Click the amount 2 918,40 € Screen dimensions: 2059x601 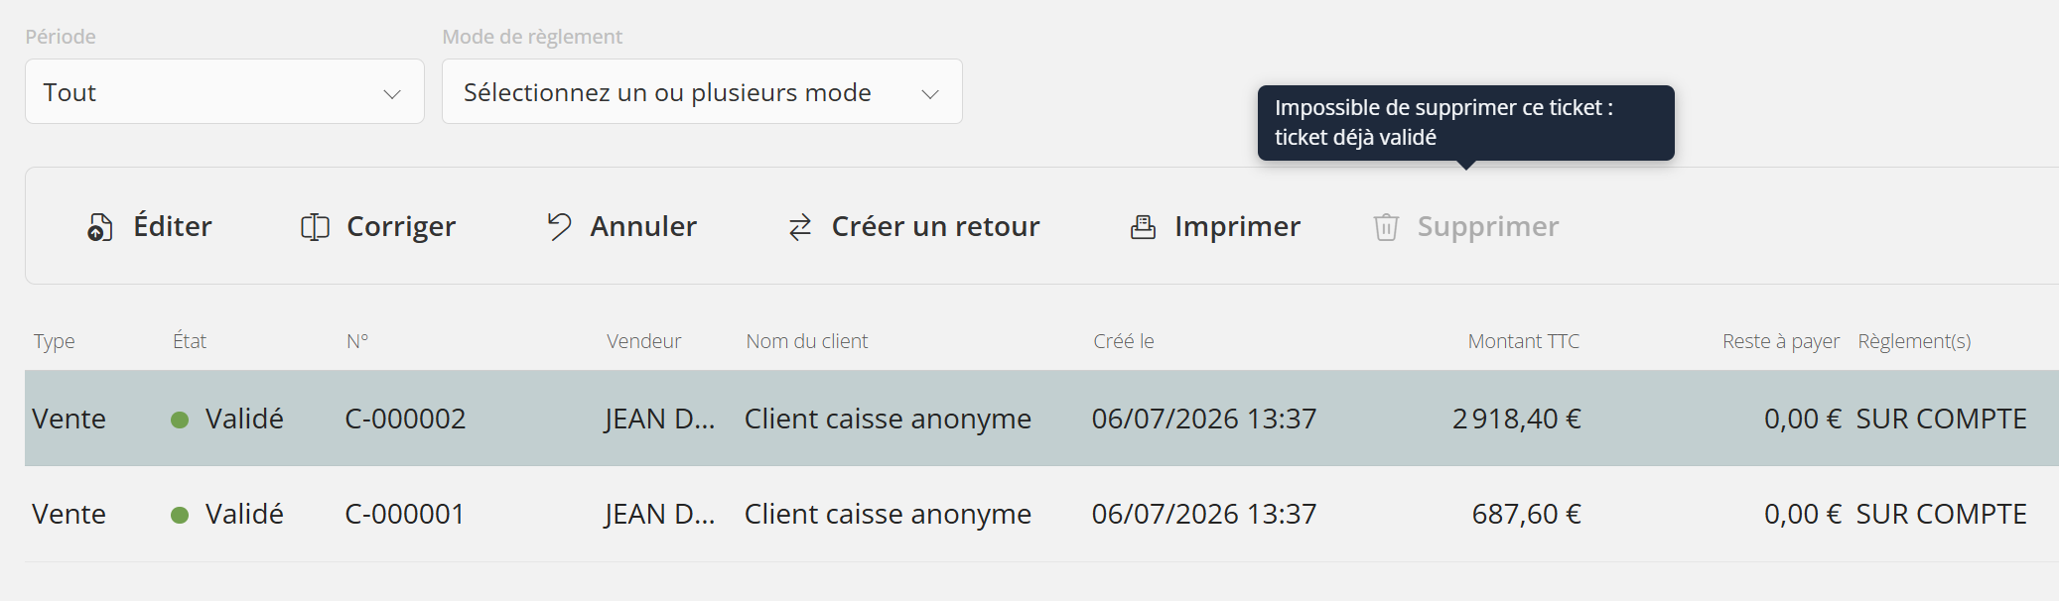click(x=1517, y=419)
